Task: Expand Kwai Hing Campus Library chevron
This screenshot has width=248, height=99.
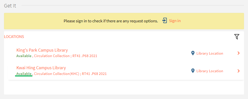Action: tap(238, 71)
